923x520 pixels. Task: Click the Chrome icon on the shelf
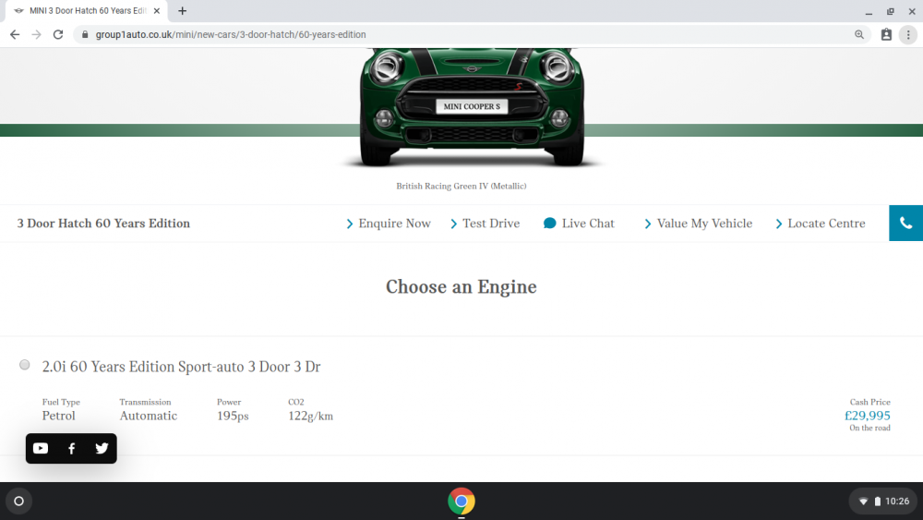click(461, 502)
